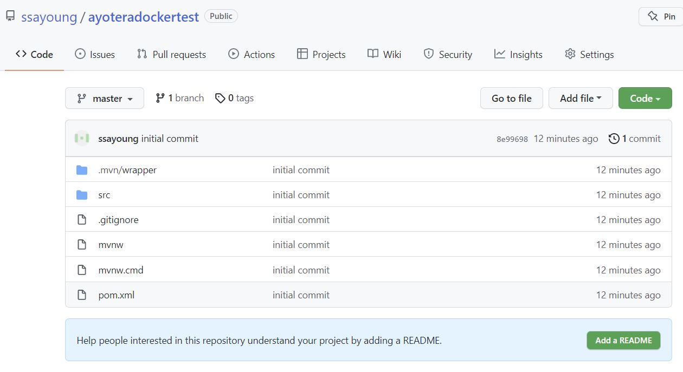
Task: Click the Wiki book icon
Action: point(372,54)
